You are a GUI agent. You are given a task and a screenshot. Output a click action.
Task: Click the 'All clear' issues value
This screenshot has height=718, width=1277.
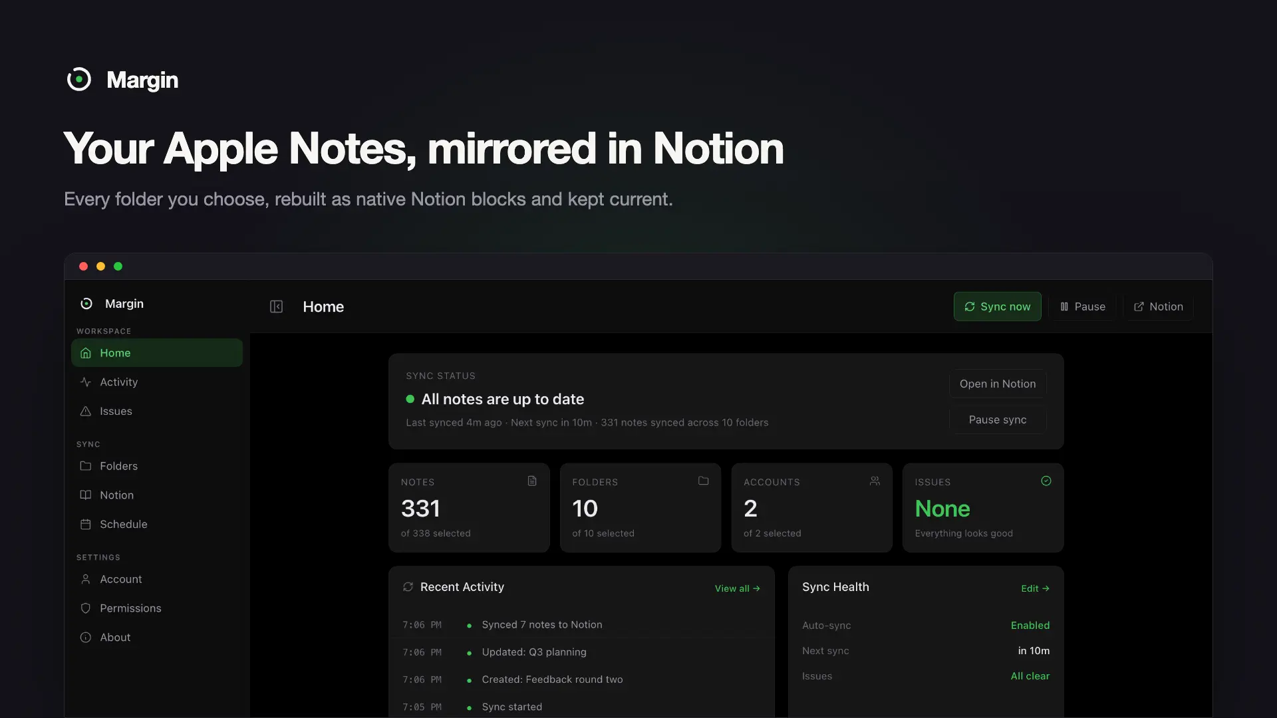1030,676
